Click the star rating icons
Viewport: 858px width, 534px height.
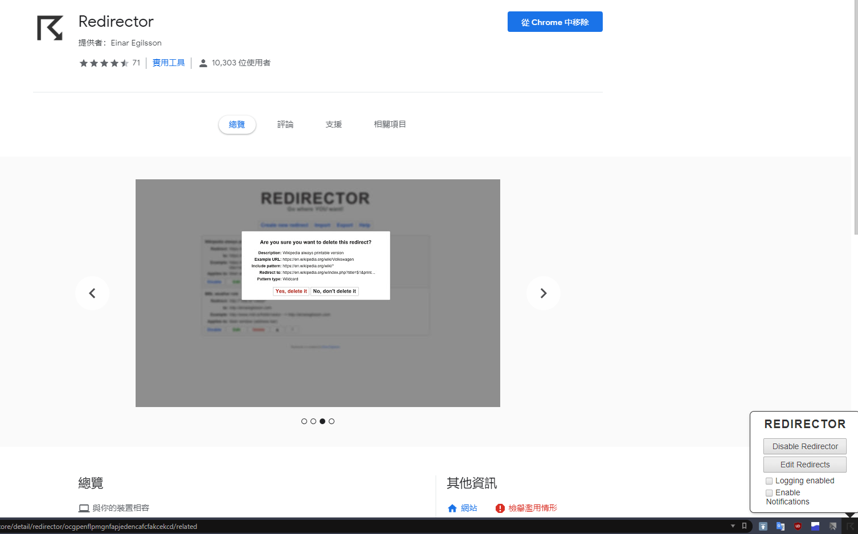tap(104, 63)
